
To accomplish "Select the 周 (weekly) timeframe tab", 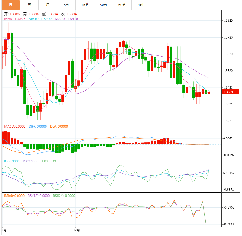I will [29, 5].
